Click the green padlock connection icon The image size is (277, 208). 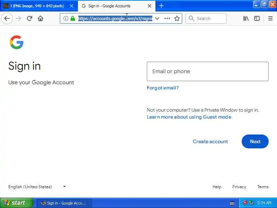[x=73, y=18]
